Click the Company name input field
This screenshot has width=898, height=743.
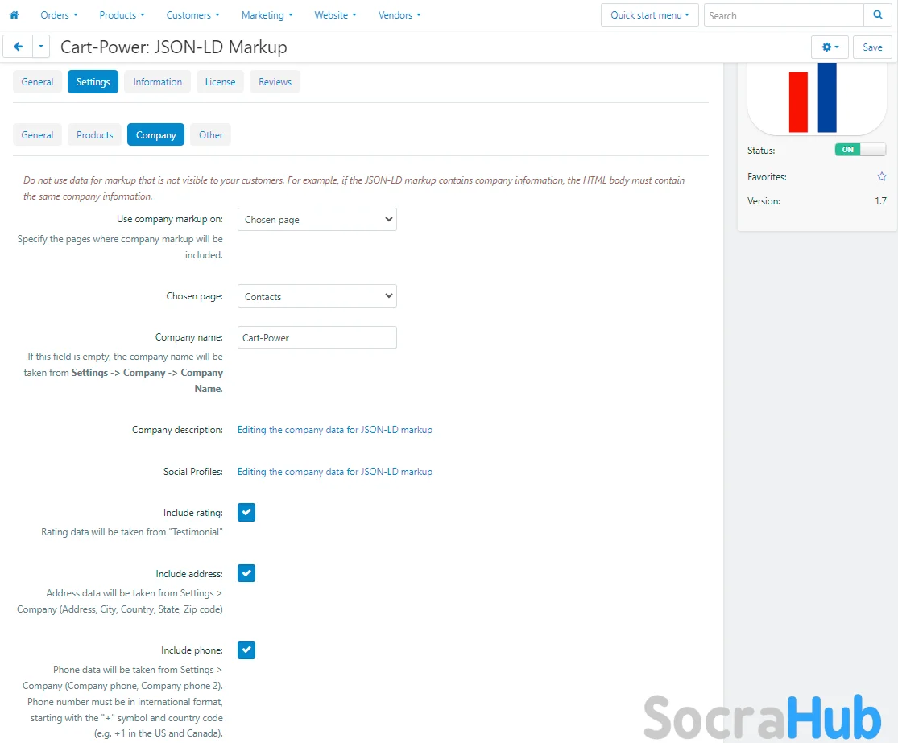317,338
